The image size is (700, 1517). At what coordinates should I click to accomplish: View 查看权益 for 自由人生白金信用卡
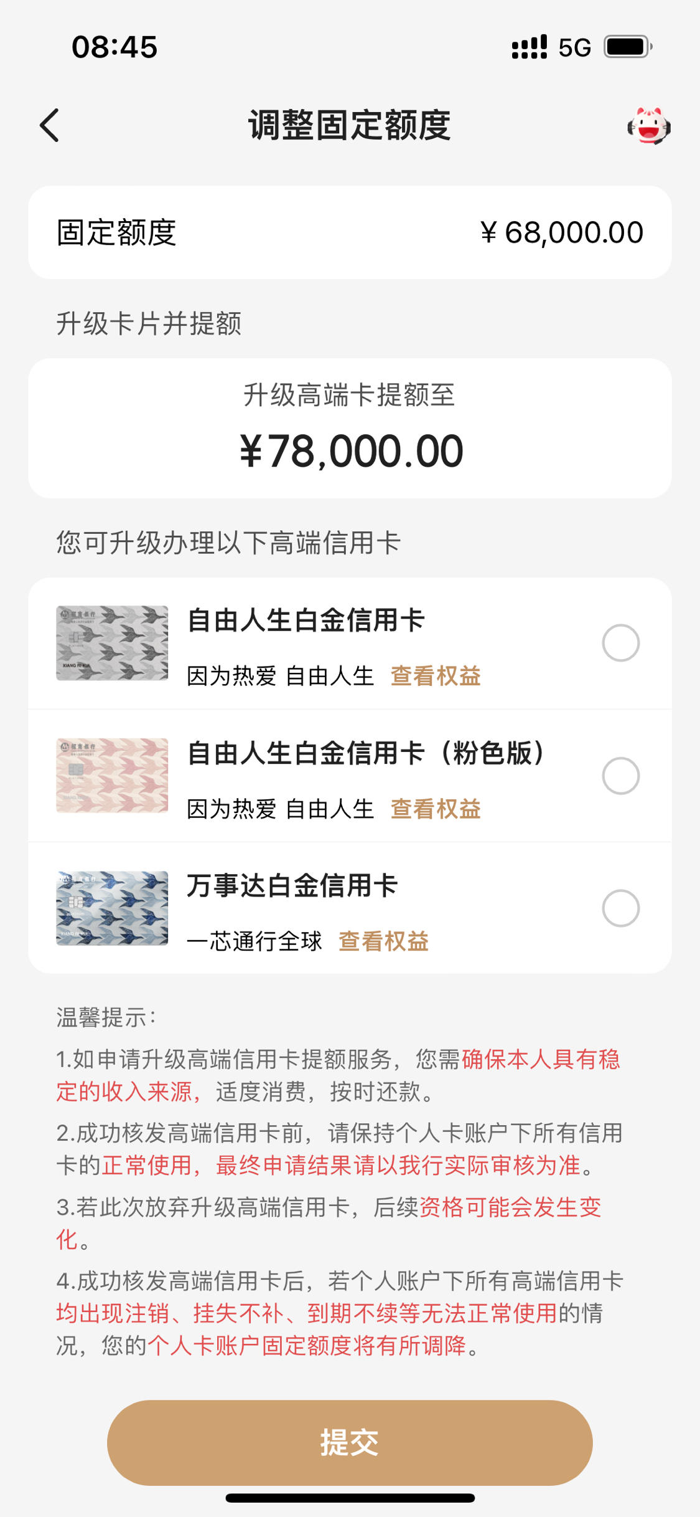click(x=436, y=676)
